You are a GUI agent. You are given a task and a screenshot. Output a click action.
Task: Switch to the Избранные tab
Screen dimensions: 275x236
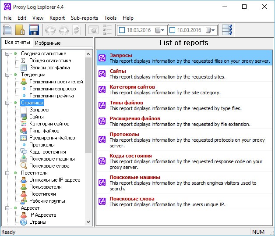tap(48, 43)
